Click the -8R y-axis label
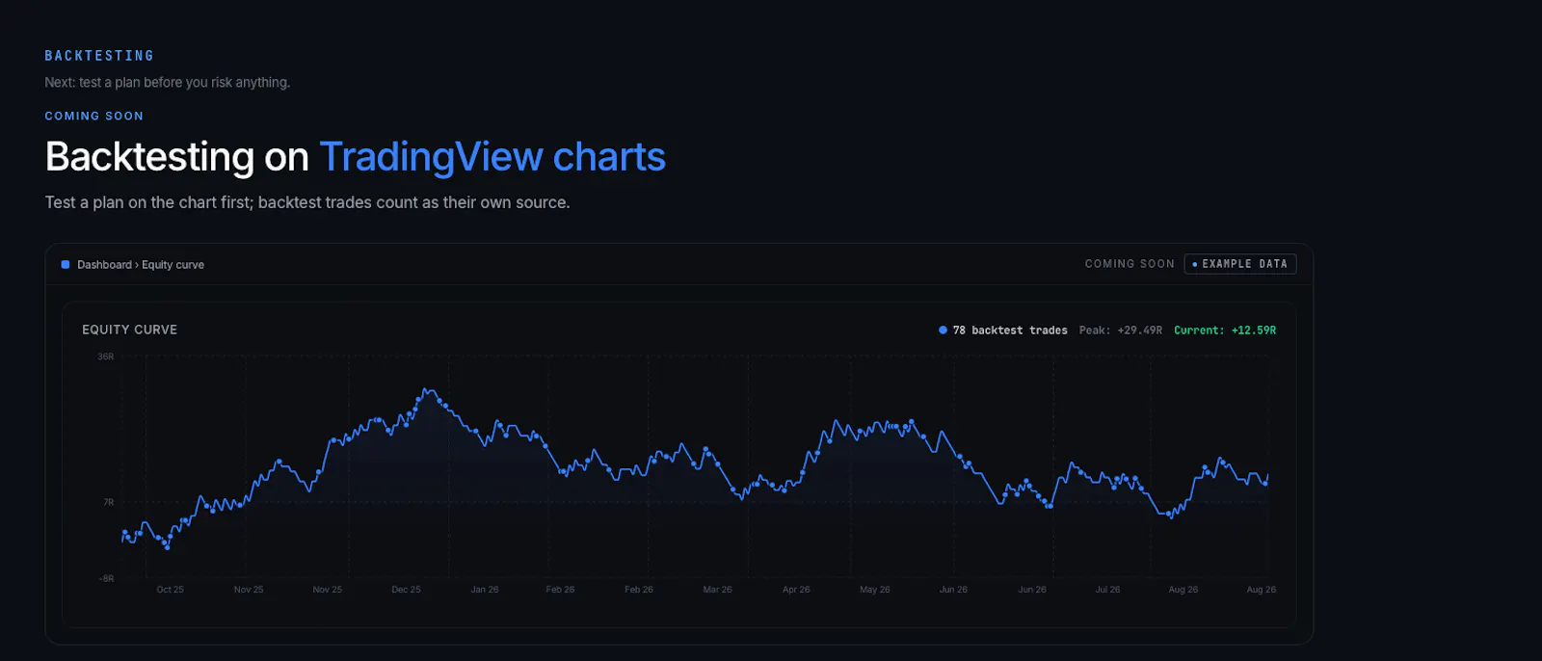 click(x=106, y=578)
